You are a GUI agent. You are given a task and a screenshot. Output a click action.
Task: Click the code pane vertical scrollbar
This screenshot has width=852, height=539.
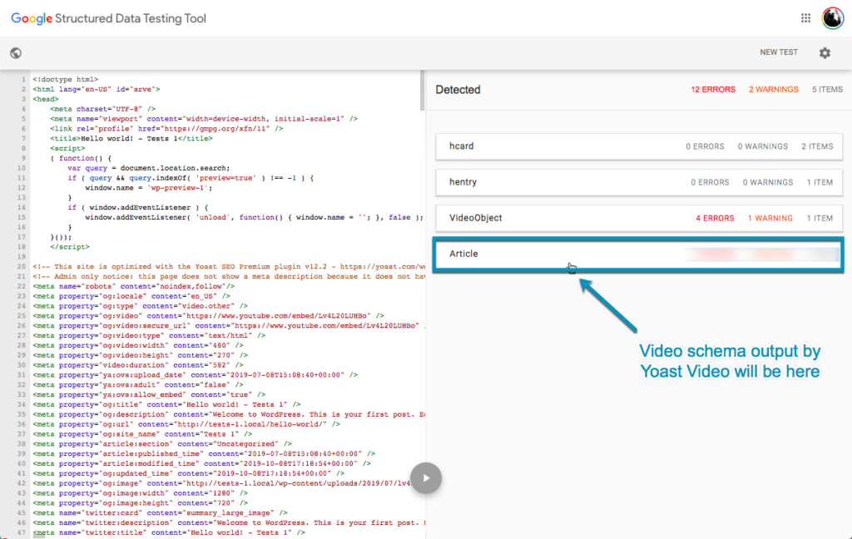[x=423, y=91]
